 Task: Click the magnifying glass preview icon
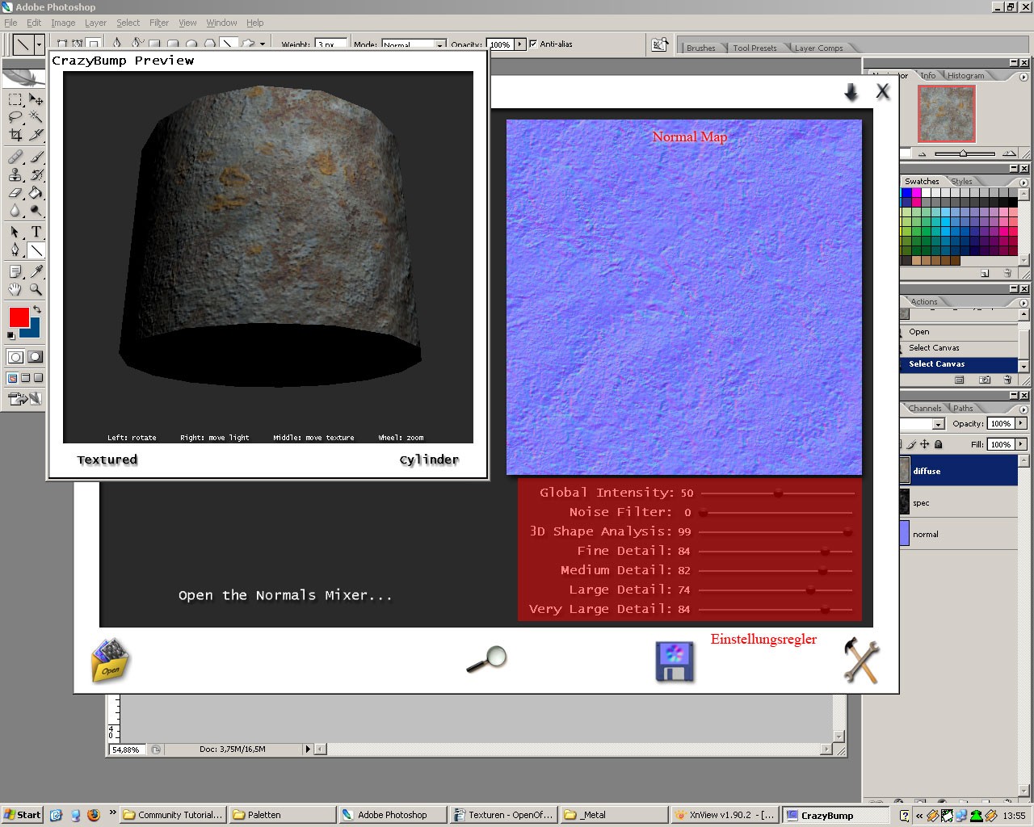point(487,659)
